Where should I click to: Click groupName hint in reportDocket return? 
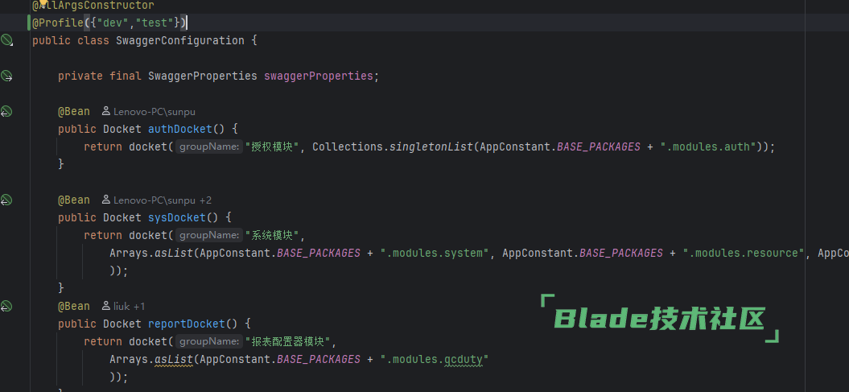coord(209,341)
